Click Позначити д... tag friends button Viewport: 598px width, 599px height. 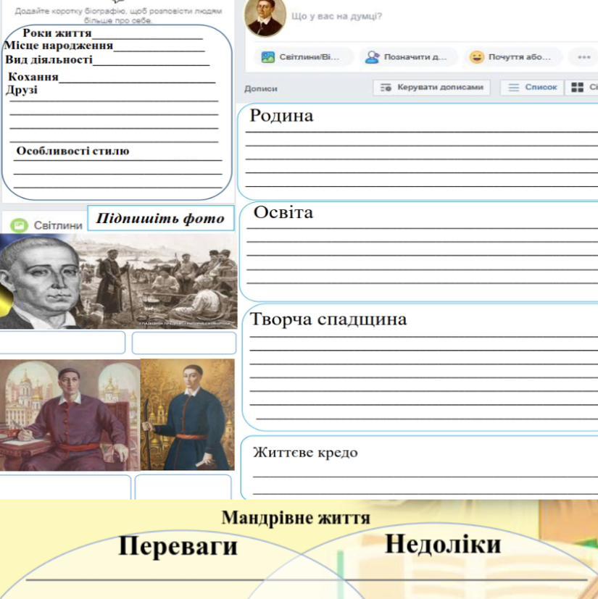coord(408,57)
